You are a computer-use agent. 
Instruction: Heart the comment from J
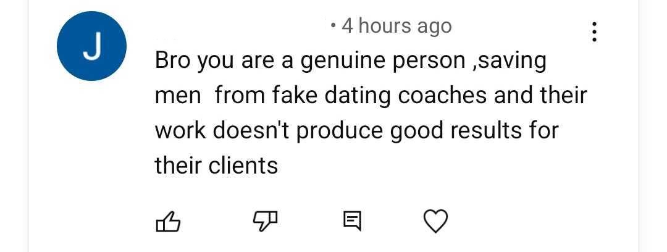pos(436,220)
